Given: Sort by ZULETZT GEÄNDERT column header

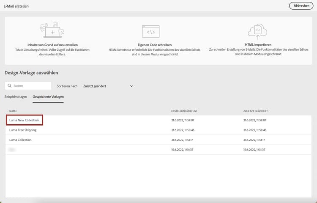Looking at the screenshot, I should click(x=256, y=111).
